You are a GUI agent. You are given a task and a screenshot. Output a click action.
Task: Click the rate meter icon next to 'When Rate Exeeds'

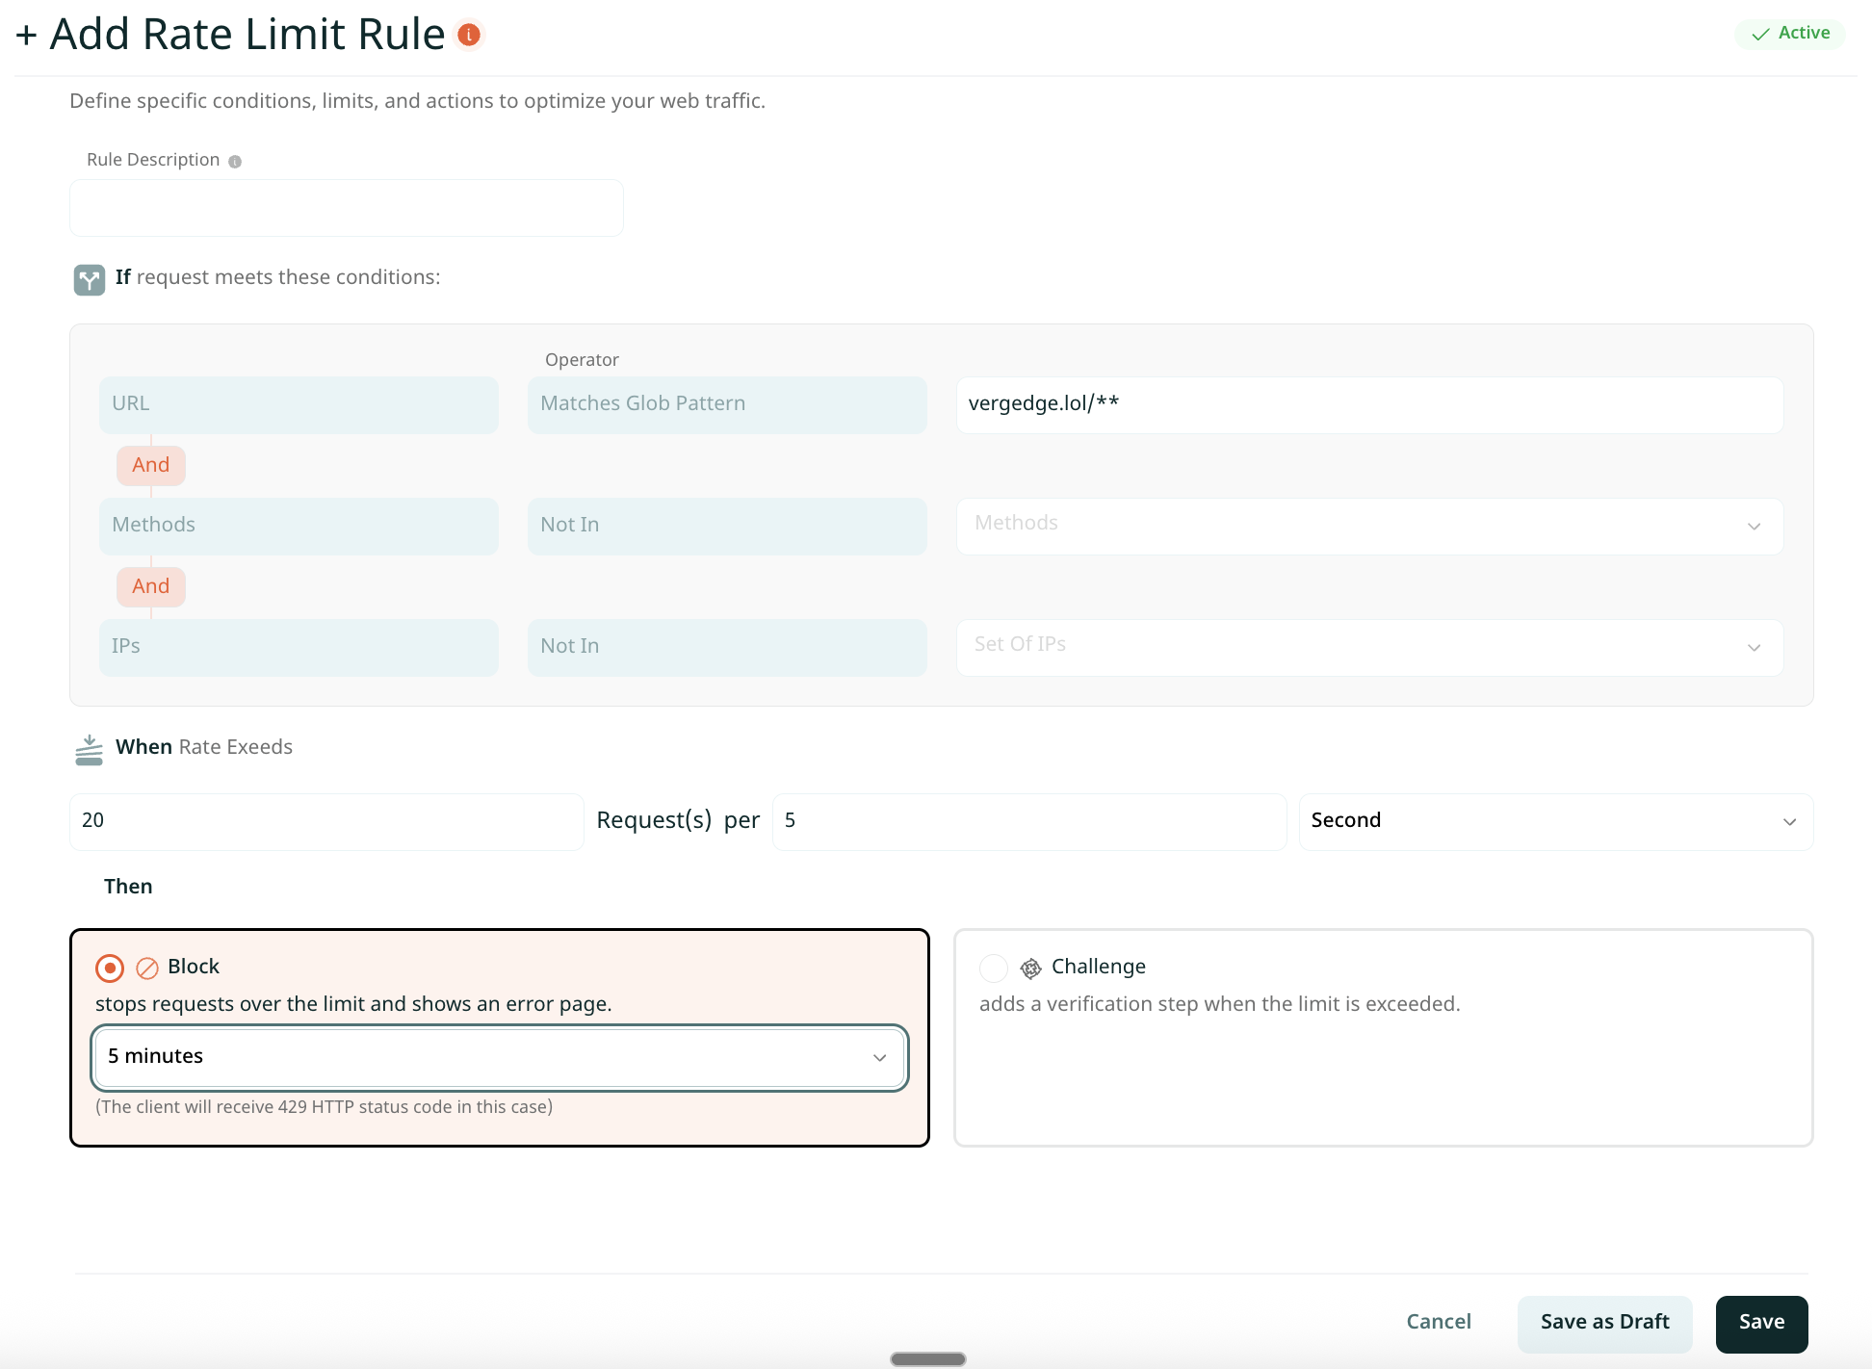[x=89, y=748]
